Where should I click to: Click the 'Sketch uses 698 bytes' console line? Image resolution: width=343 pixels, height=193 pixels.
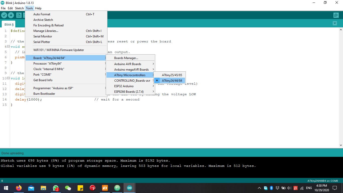click(85, 161)
